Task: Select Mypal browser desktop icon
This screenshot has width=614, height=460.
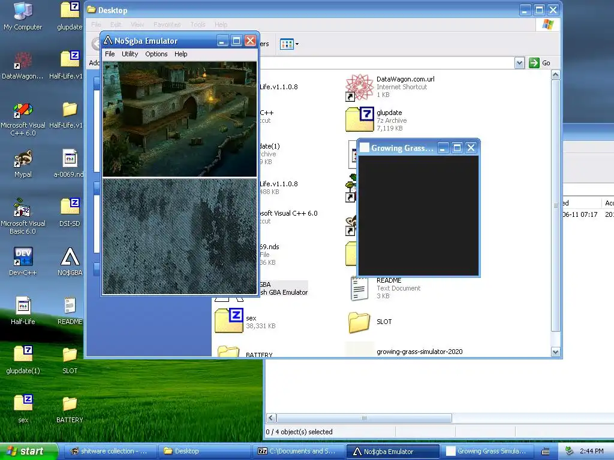Action: (x=23, y=164)
